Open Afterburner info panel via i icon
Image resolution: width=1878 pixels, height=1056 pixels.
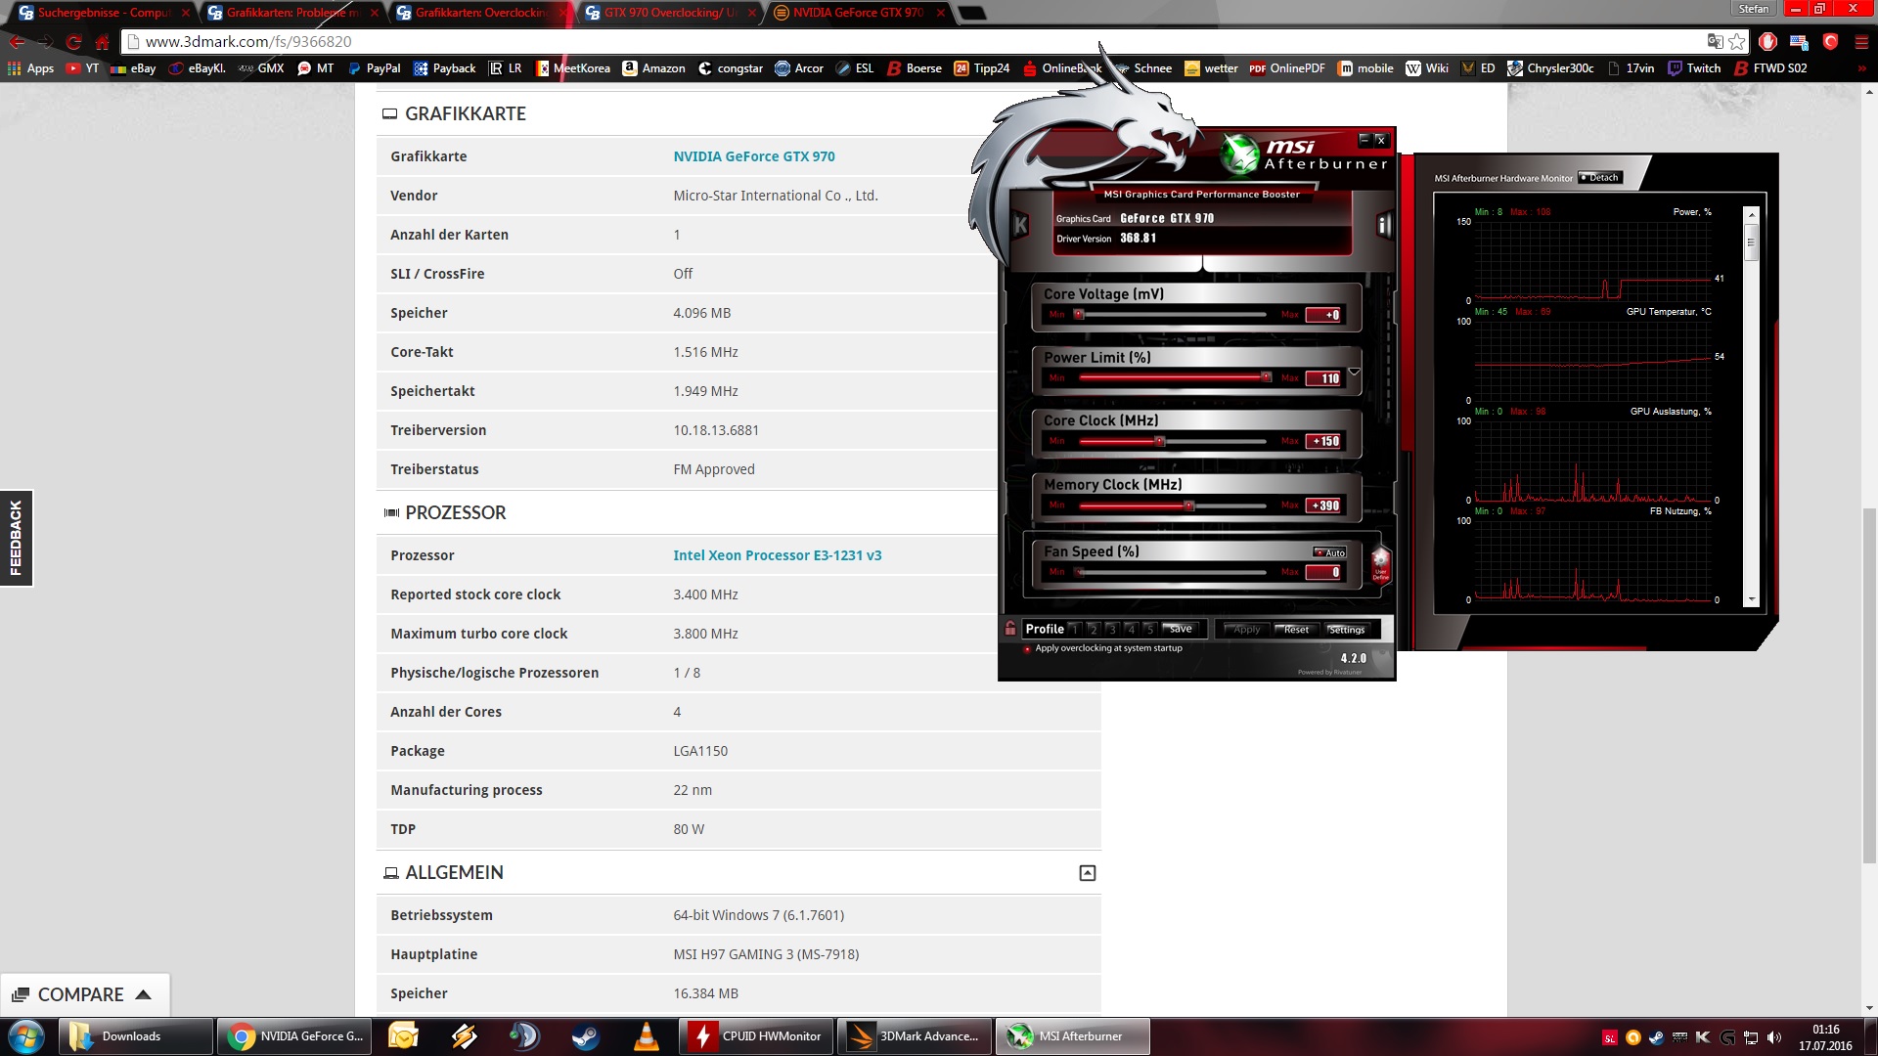pyautogui.click(x=1383, y=225)
